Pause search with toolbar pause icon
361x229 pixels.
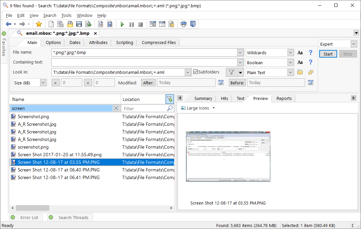(131, 24)
